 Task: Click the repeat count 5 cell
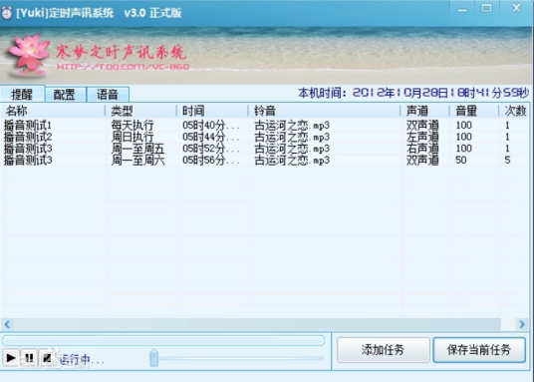click(x=507, y=161)
